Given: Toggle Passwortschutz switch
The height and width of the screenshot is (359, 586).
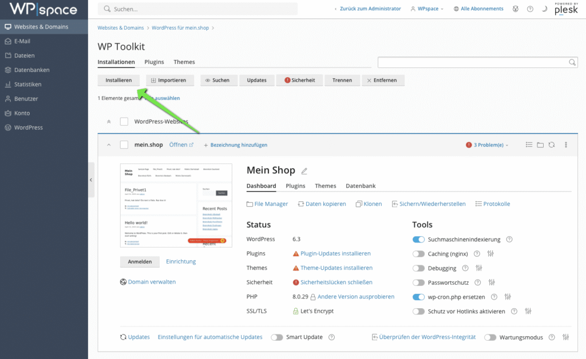Looking at the screenshot, I should (418, 282).
